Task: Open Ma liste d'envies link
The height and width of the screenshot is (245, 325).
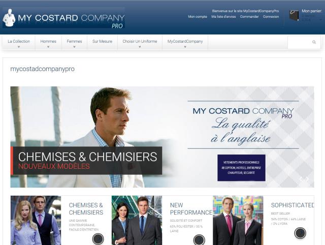Action: click(x=223, y=17)
